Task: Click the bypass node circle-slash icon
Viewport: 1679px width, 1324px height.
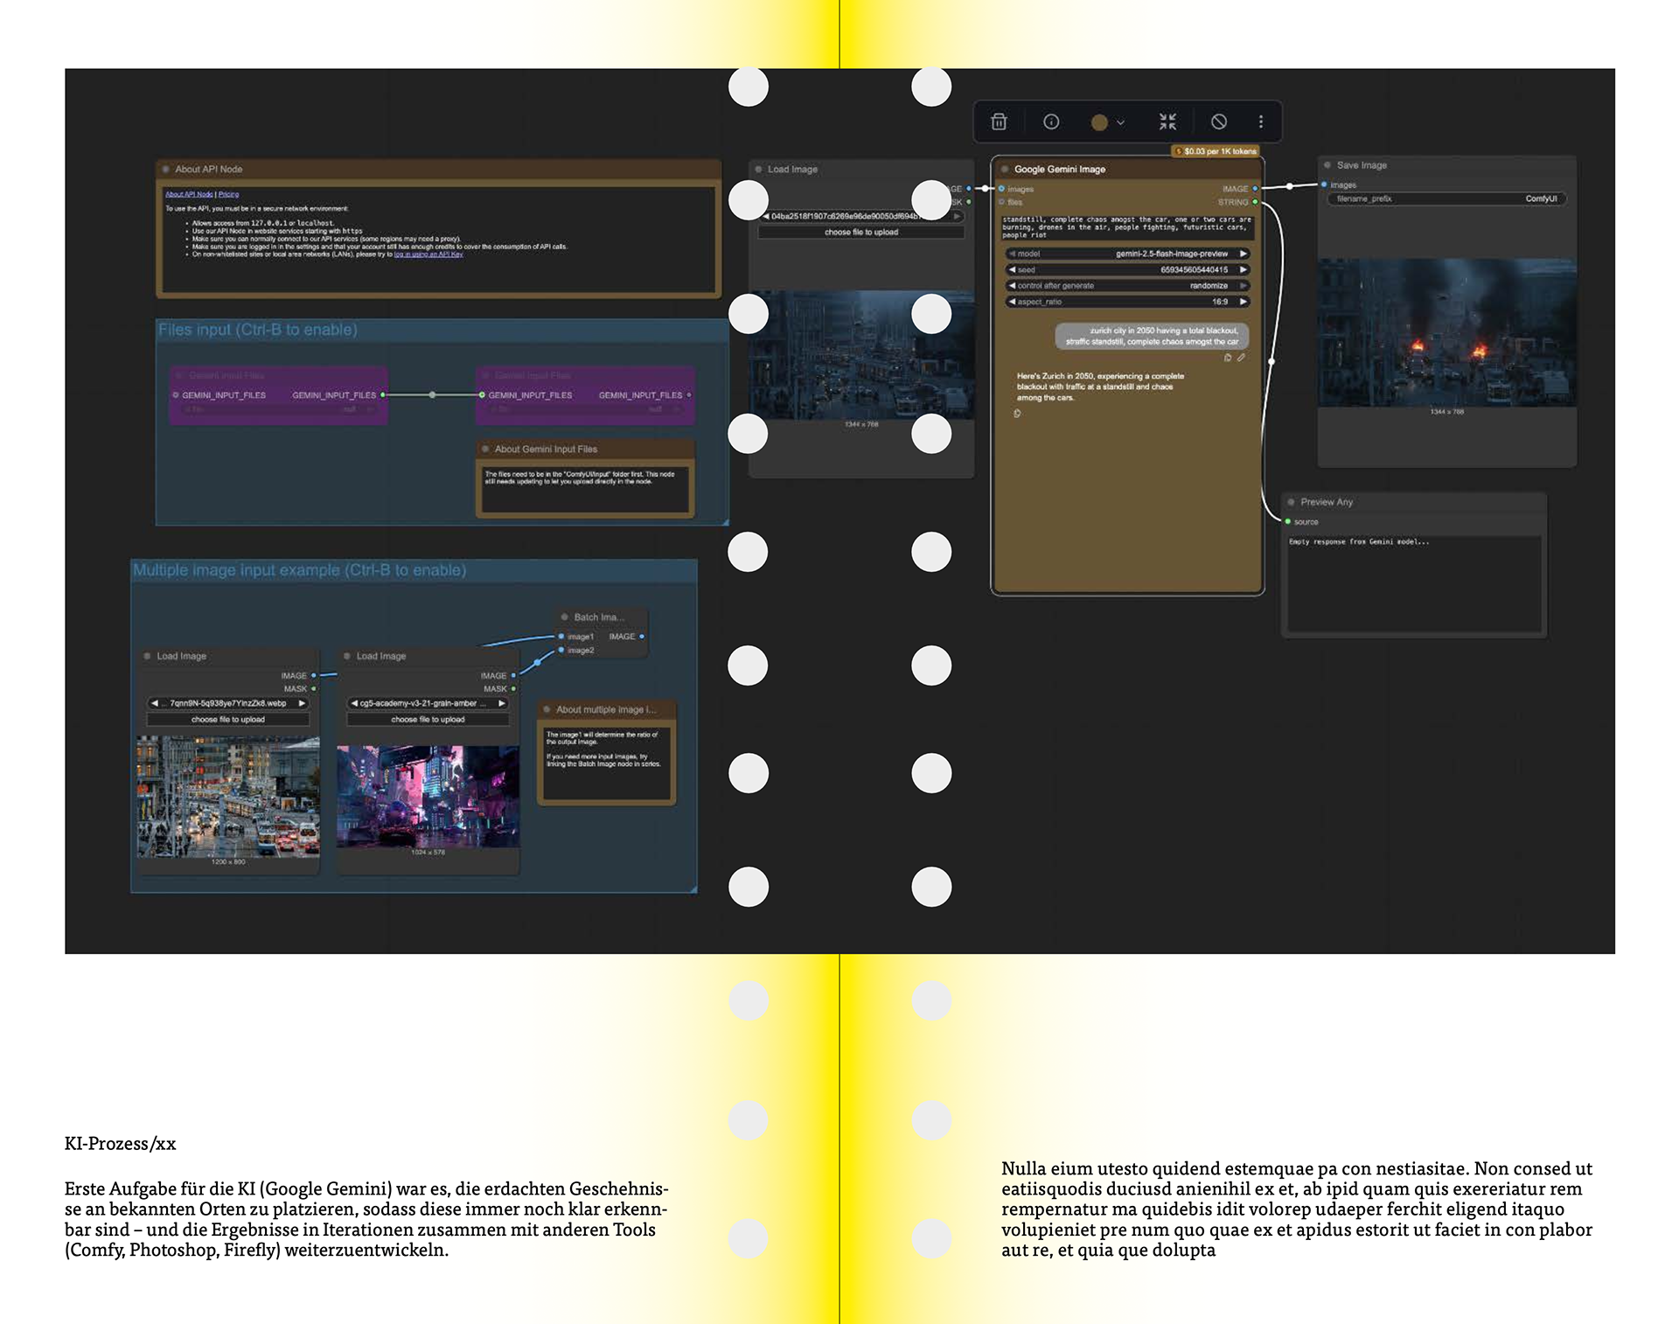Action: (1218, 122)
